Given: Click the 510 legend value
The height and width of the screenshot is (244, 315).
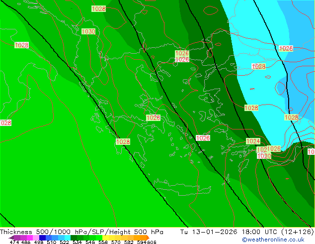Looking at the screenshot, I should click(x=52, y=242).
